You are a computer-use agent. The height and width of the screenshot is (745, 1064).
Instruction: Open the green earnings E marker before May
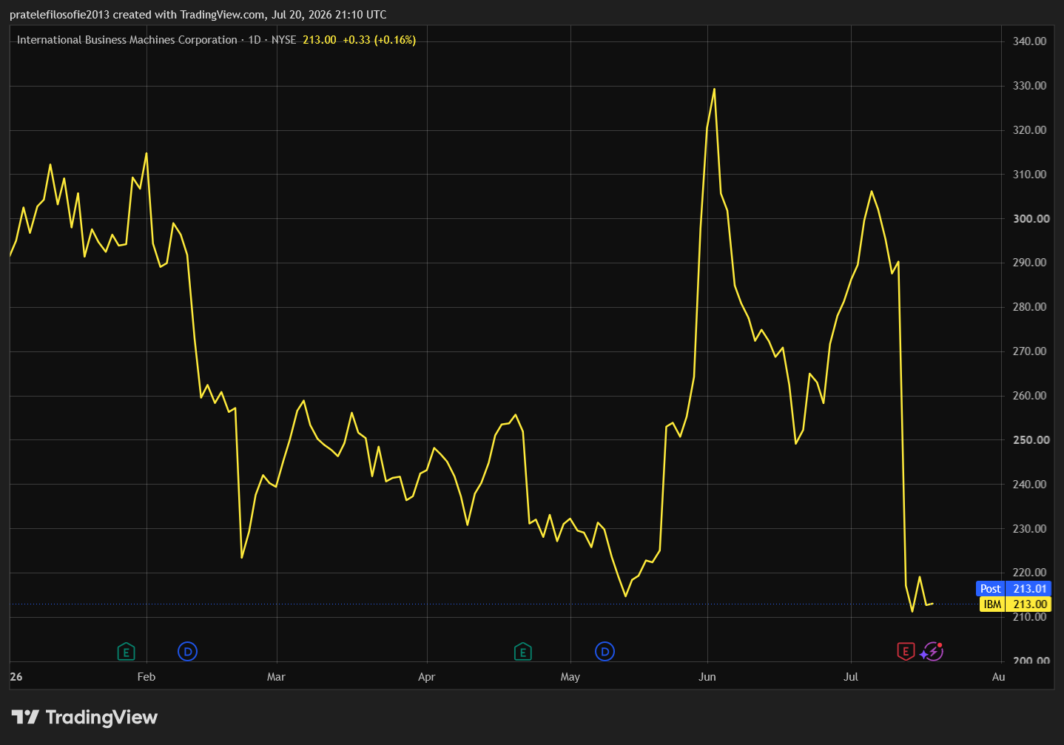[523, 652]
